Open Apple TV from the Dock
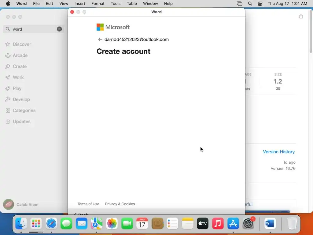Screen dimensions: 313x235 (x=203, y=223)
